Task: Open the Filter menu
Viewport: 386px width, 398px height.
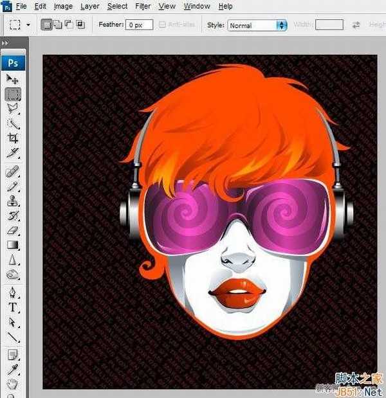Action: pos(143,6)
